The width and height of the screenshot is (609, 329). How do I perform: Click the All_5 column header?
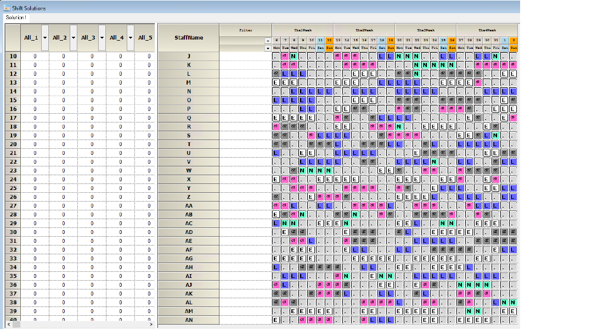[145, 38]
